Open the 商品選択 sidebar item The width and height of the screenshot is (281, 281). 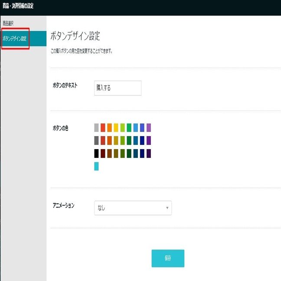8,23
